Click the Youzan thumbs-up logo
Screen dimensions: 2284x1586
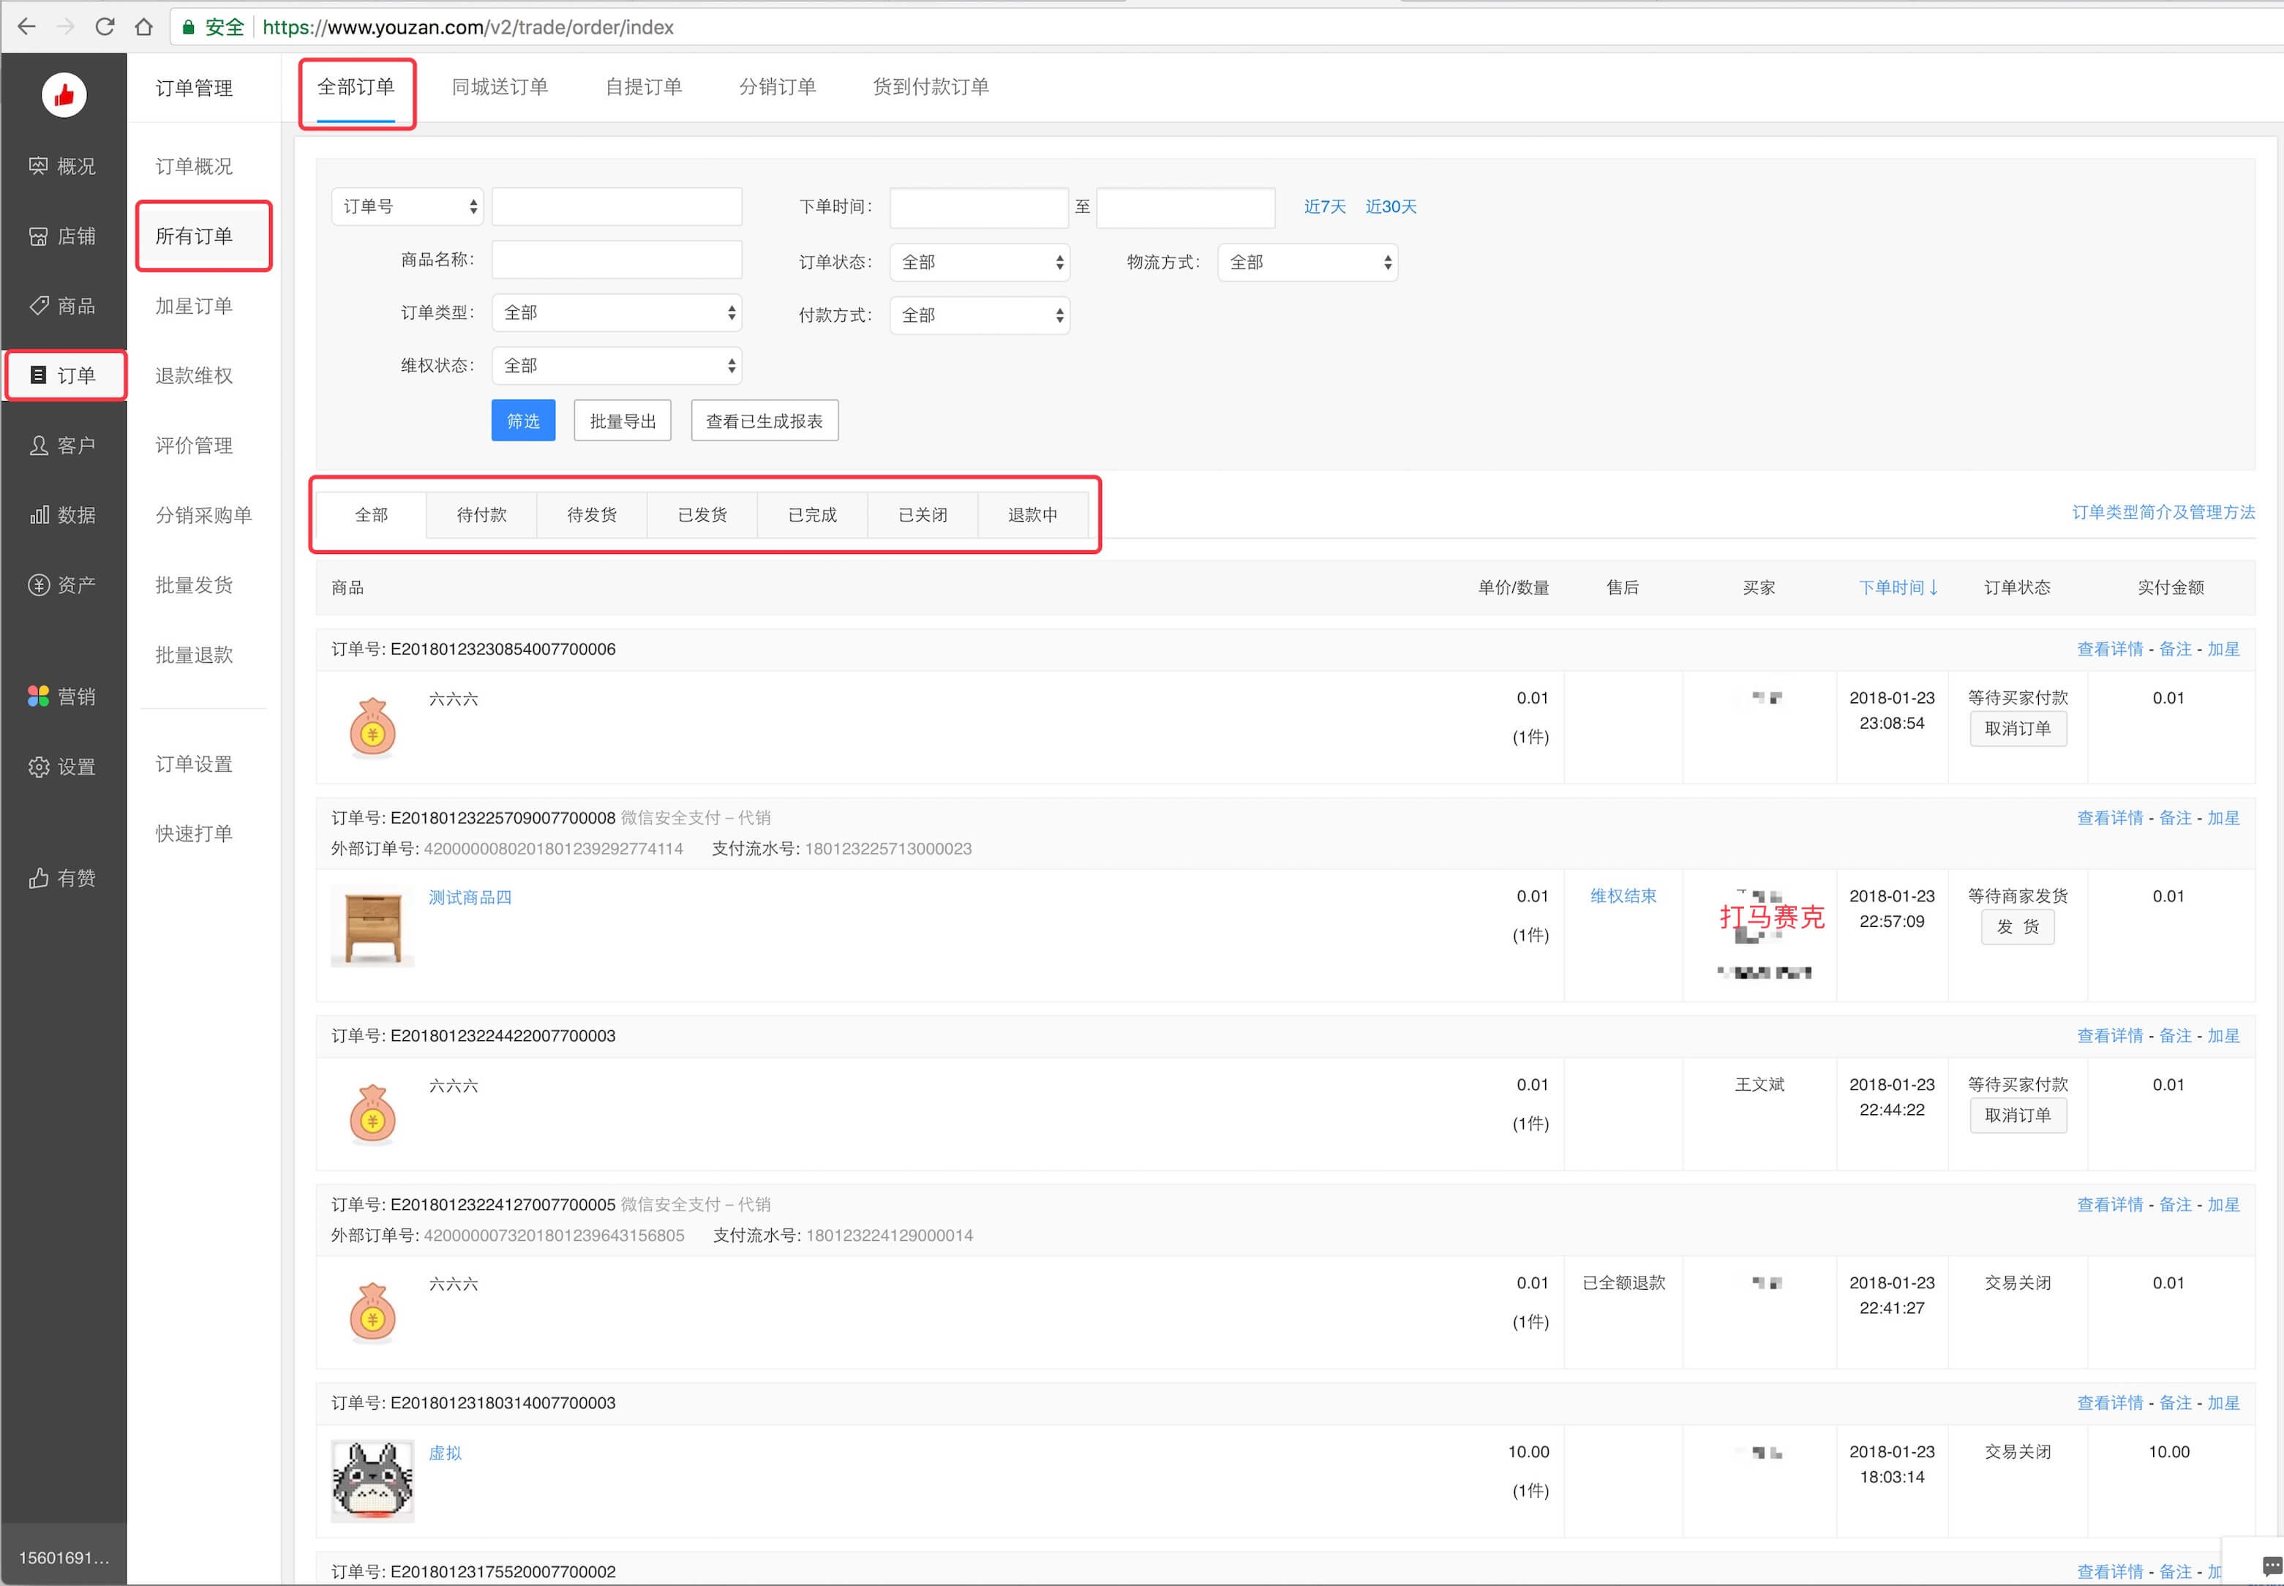coord(64,95)
